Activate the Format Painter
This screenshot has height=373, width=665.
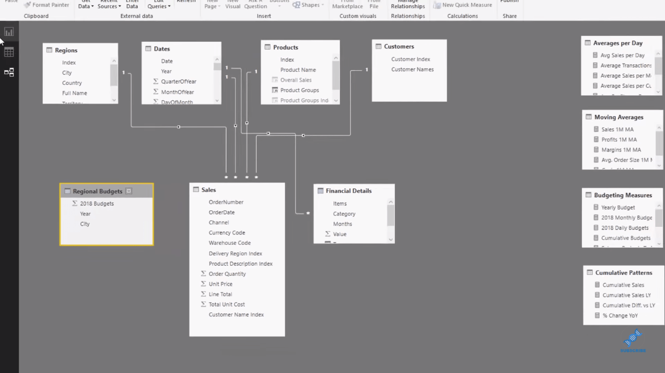tap(47, 5)
